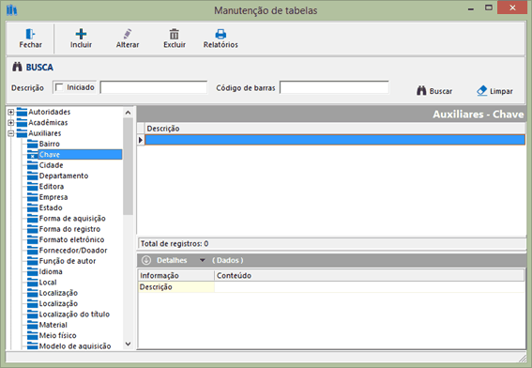Click the Excluir trash icon
This screenshot has width=532, height=368.
point(175,34)
